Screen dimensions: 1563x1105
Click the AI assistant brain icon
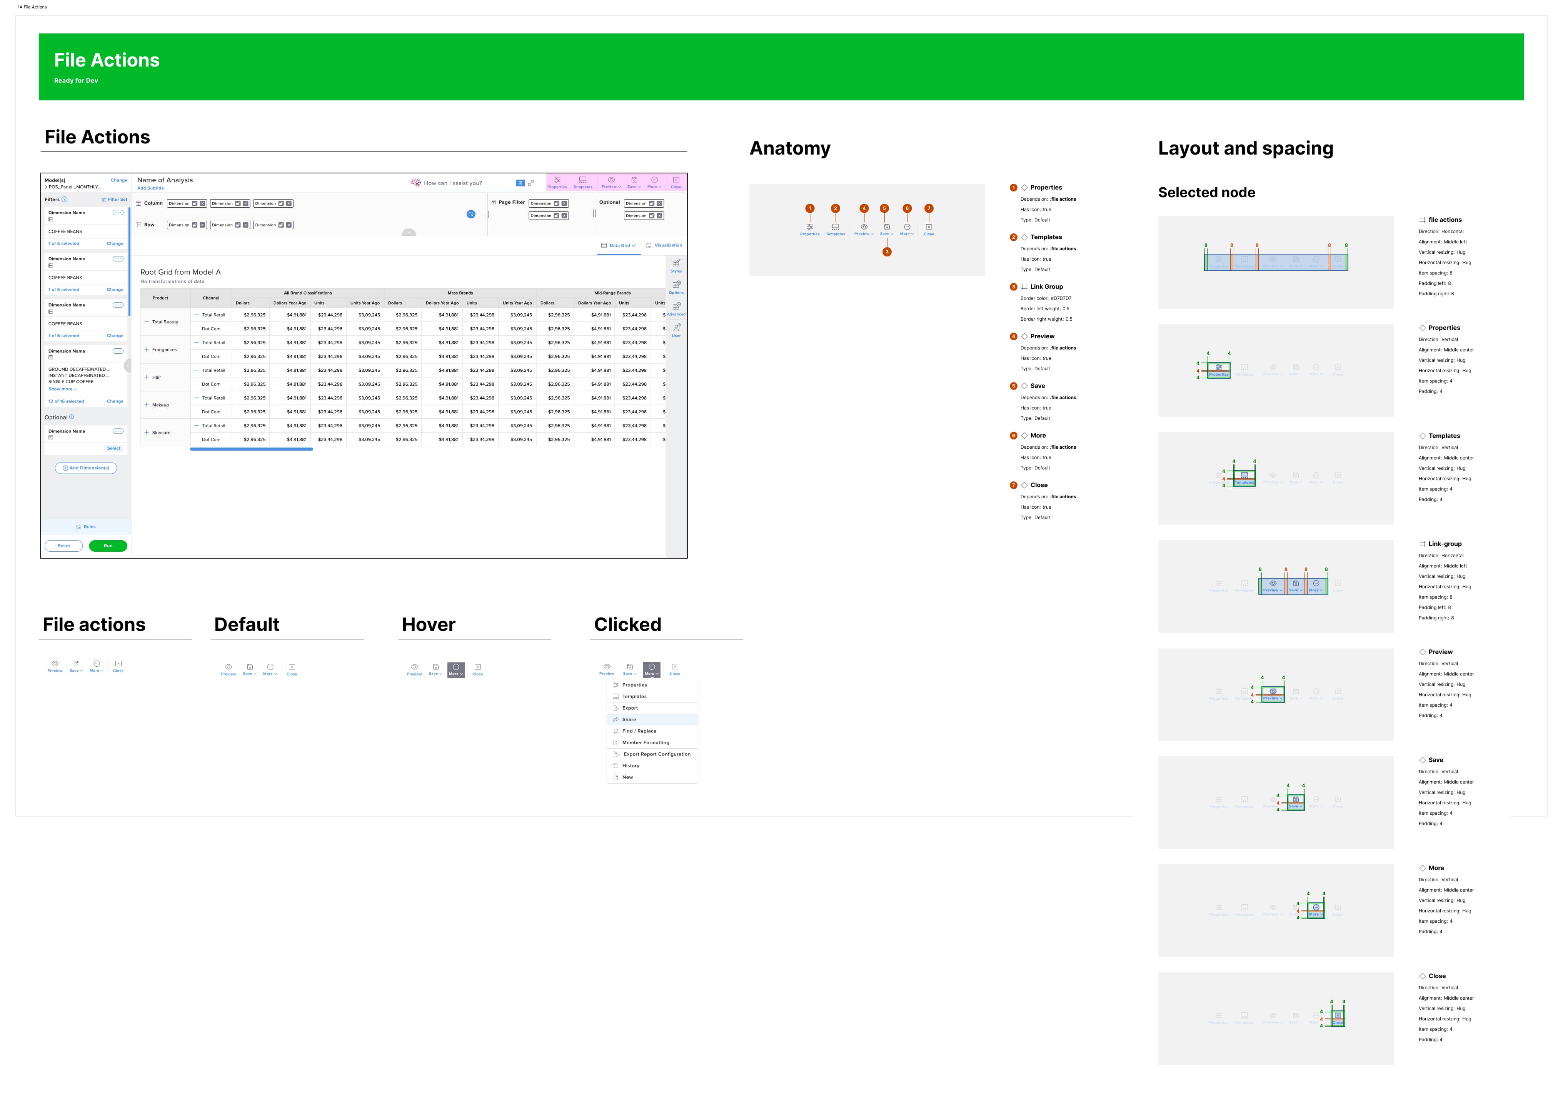point(415,182)
